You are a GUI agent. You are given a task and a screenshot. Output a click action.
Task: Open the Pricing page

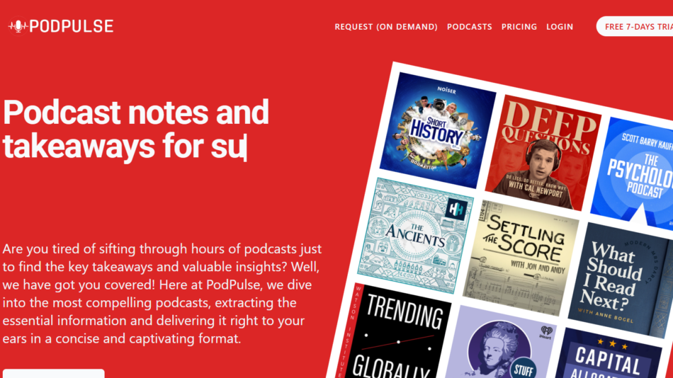tap(519, 27)
